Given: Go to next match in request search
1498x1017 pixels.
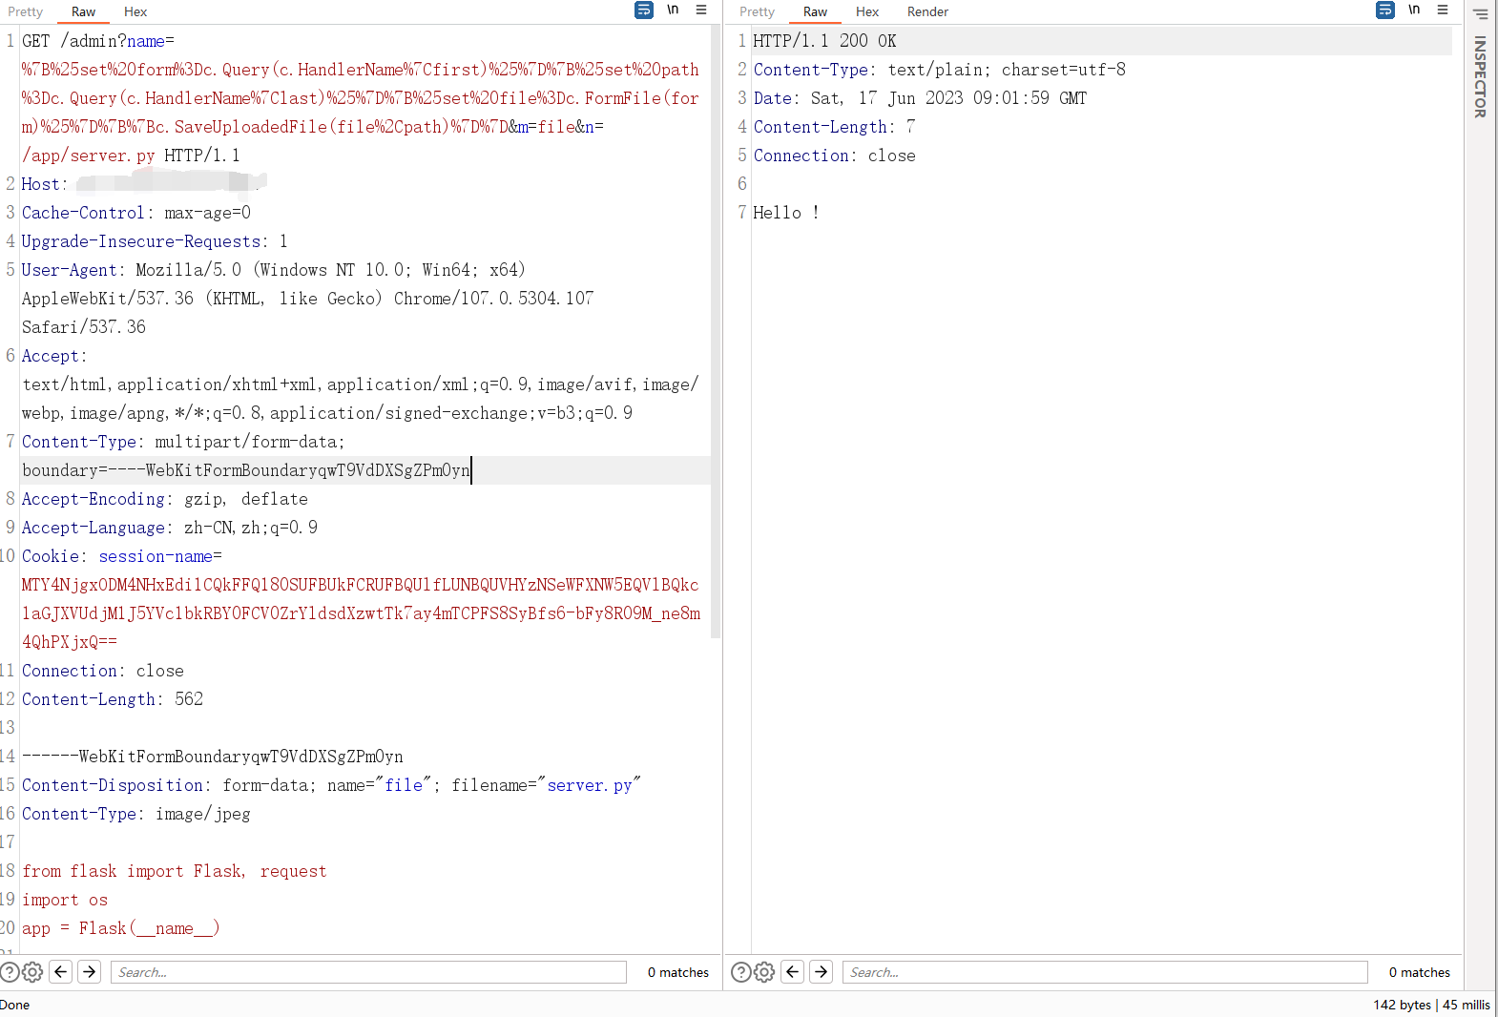Looking at the screenshot, I should 90,972.
